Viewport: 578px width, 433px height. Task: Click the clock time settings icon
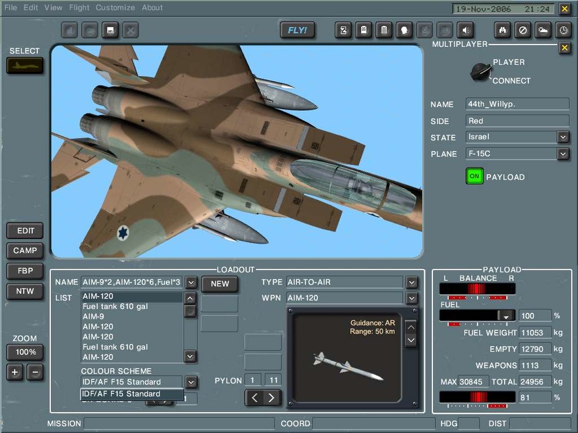tap(563, 29)
